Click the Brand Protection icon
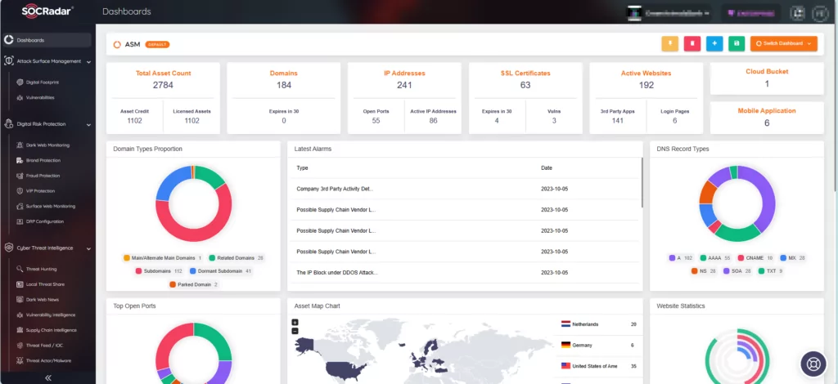The image size is (838, 384). (20, 160)
